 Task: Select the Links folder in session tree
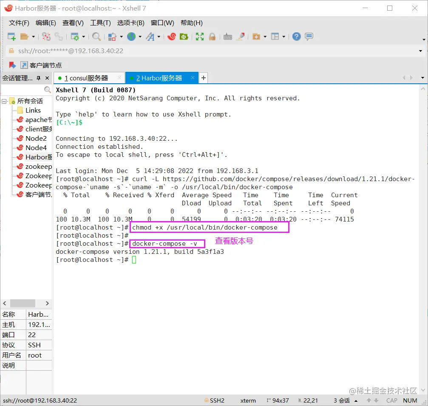click(x=33, y=110)
